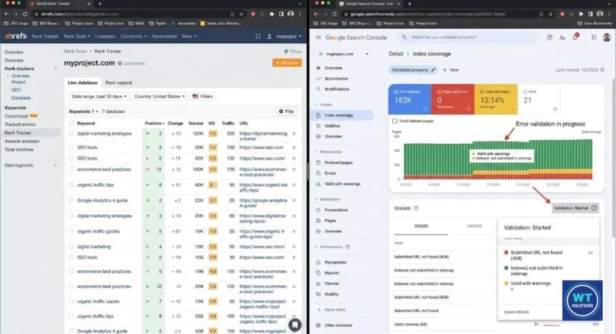The width and height of the screenshot is (616, 334).
Task: Toggle select-all checkbox in Keyword header
Action: pos(71,123)
